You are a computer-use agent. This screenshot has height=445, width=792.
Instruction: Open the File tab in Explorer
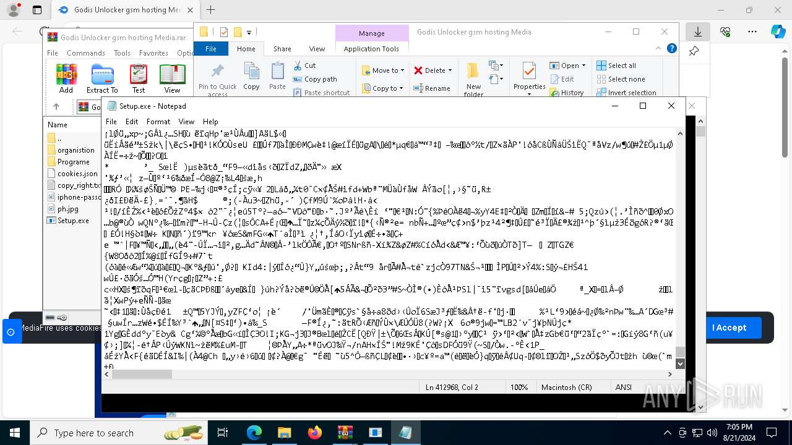click(x=211, y=49)
